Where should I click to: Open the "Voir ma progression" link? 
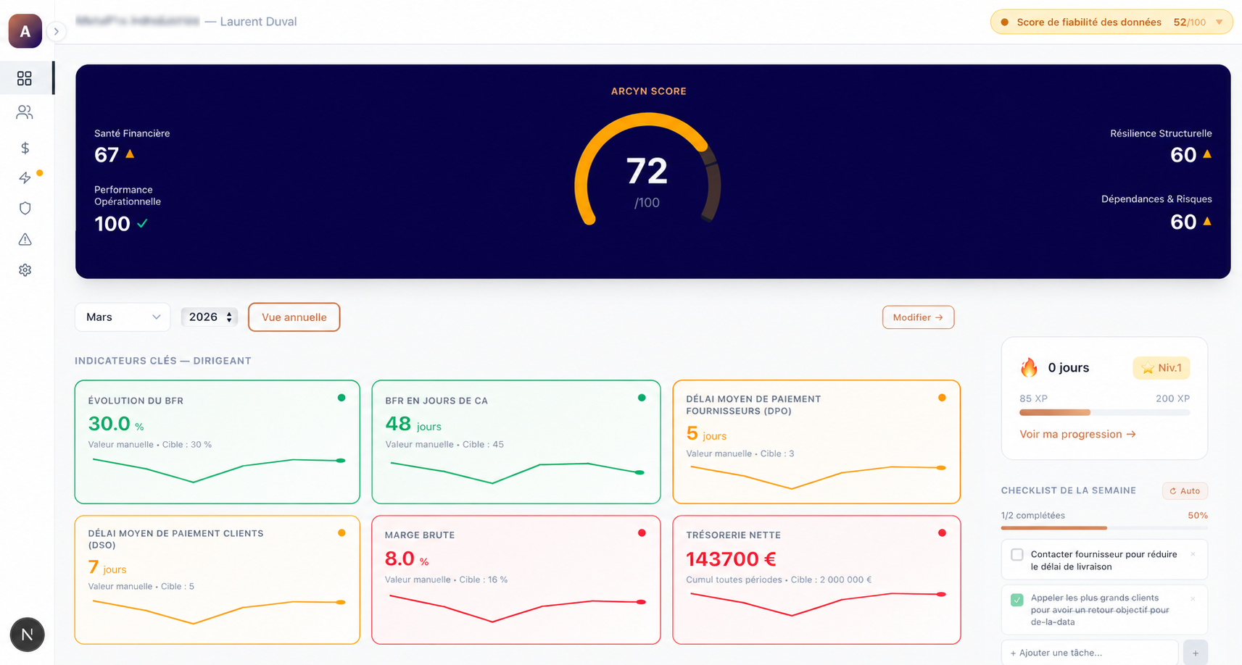coord(1077,434)
